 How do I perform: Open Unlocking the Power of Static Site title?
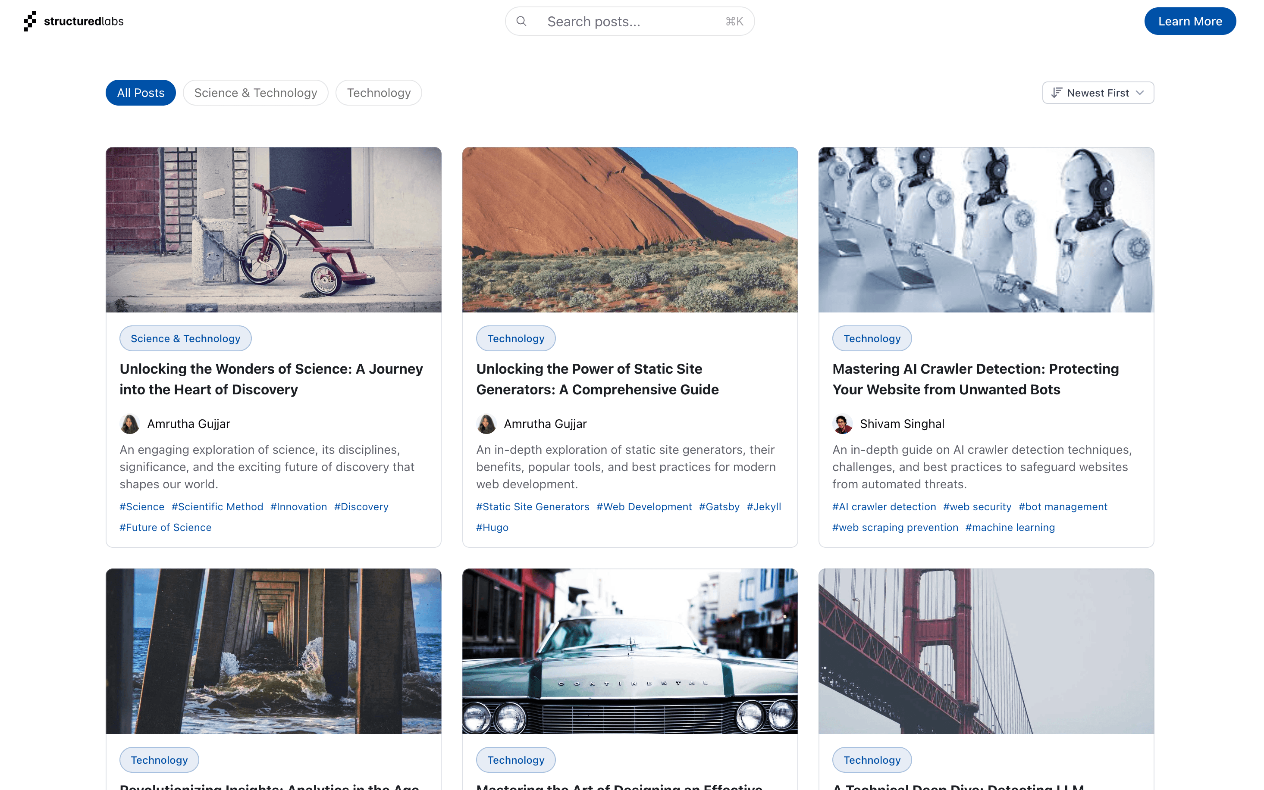[597, 379]
